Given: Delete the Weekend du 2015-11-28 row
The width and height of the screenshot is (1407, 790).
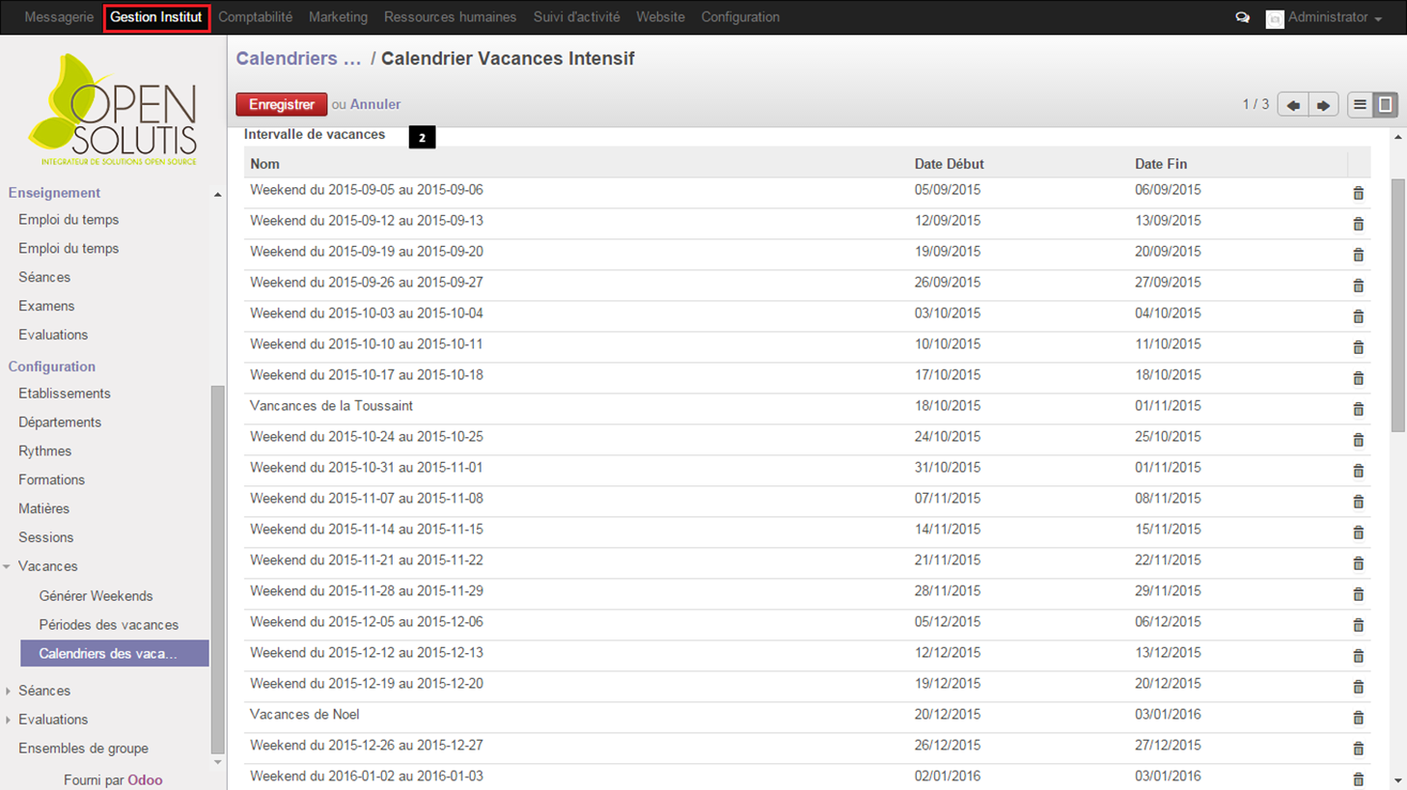Looking at the screenshot, I should [1358, 594].
